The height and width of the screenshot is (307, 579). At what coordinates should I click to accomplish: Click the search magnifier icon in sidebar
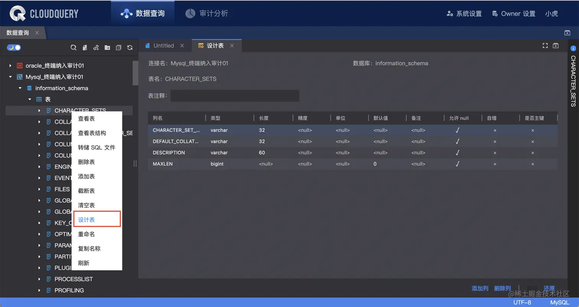click(74, 47)
